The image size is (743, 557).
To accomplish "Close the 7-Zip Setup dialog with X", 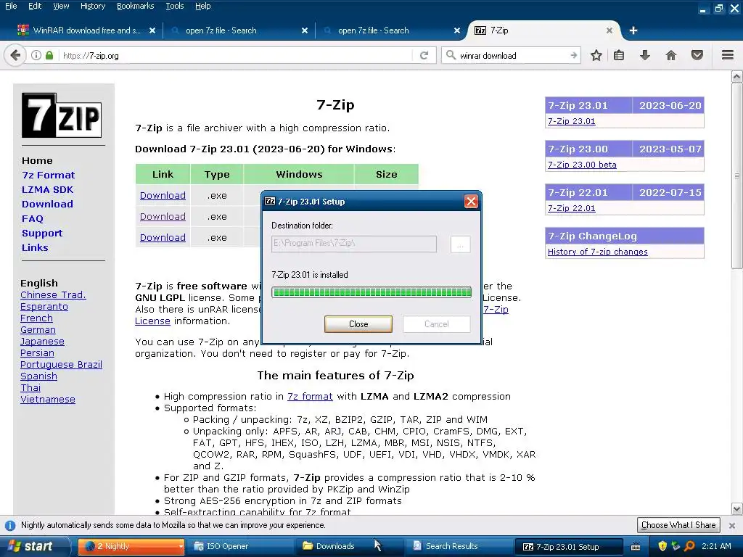I will point(471,202).
